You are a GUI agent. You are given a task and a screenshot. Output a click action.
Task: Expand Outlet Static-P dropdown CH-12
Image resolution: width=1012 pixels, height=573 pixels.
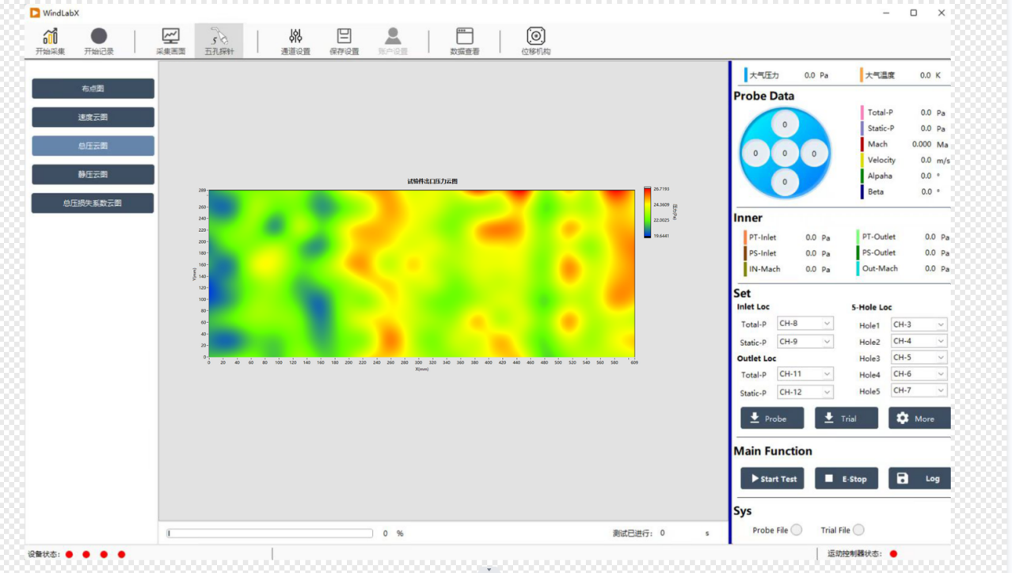[x=805, y=392]
